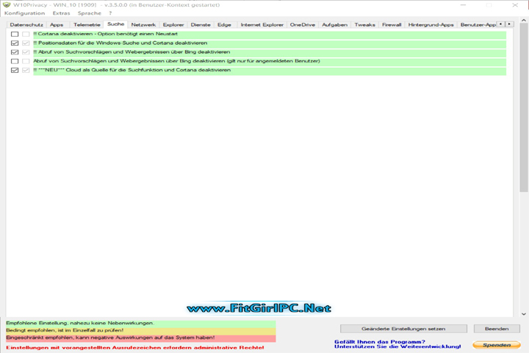Open the question mark help menu

(x=110, y=13)
